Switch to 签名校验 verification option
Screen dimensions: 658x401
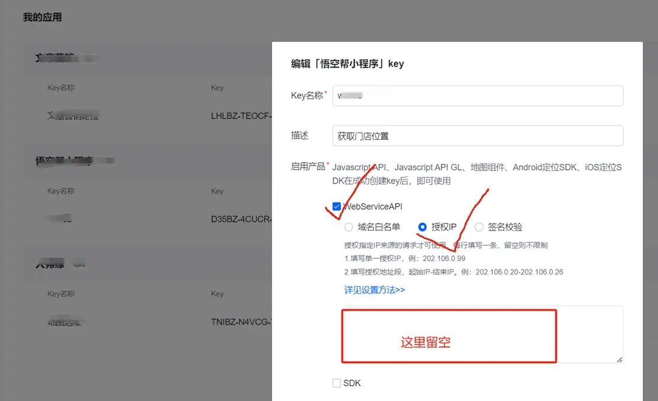[479, 227]
